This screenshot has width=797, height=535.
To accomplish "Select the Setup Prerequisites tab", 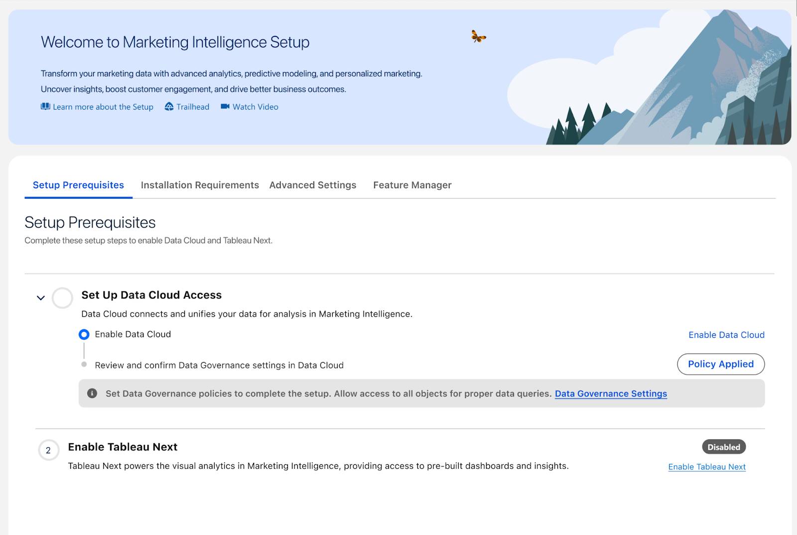I will 78,185.
